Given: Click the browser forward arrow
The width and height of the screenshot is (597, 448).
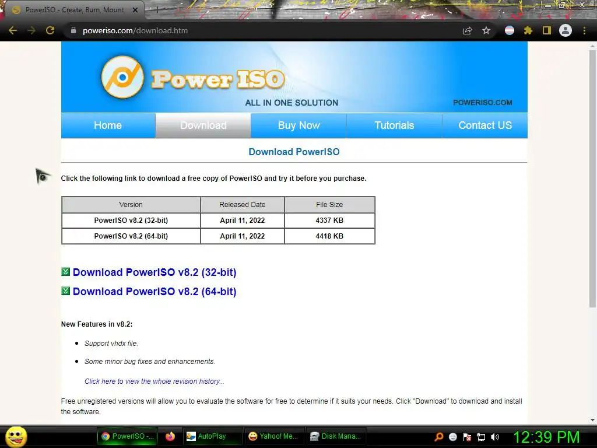Looking at the screenshot, I should coord(31,30).
